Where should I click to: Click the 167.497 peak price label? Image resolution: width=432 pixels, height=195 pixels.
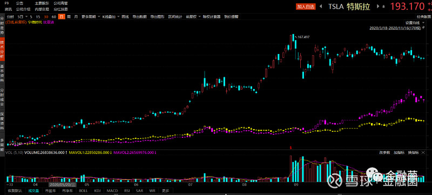304,37
